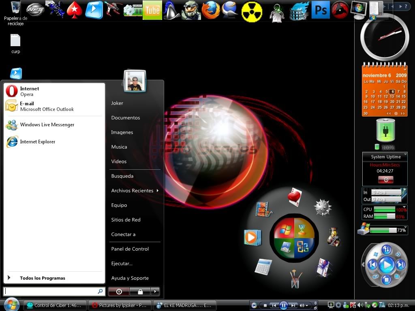Launch Internet Explorer from start menu
The width and height of the screenshot is (415, 311).
(x=54, y=142)
